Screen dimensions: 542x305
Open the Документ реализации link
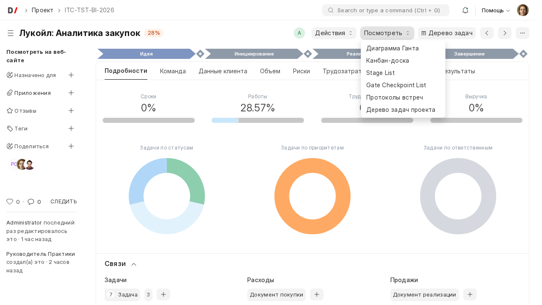[x=424, y=295]
